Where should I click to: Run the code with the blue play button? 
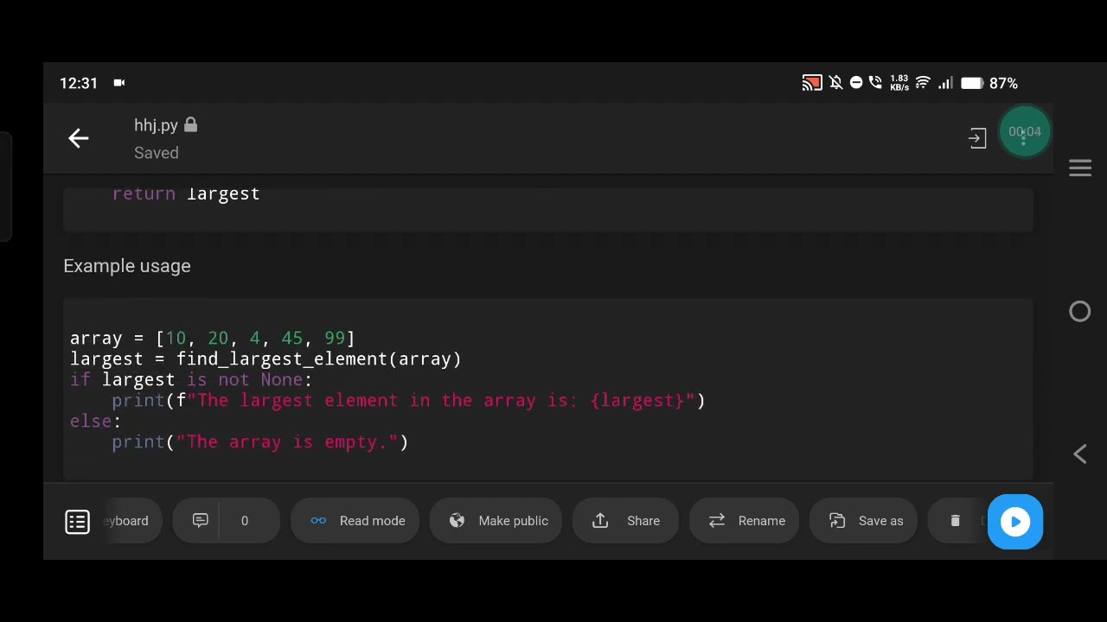tap(1015, 522)
